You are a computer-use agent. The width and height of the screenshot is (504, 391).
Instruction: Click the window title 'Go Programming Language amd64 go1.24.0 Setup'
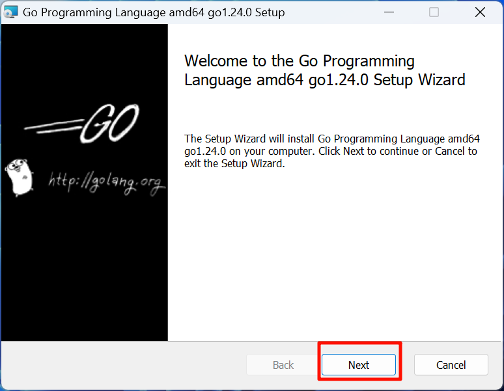pyautogui.click(x=154, y=12)
